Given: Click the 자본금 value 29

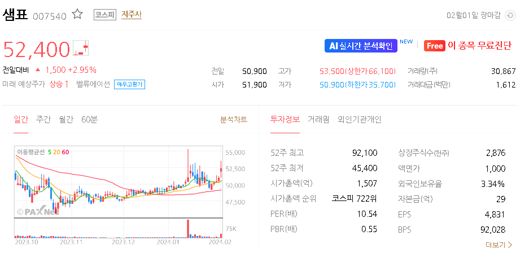Looking at the screenshot, I should (501, 198).
